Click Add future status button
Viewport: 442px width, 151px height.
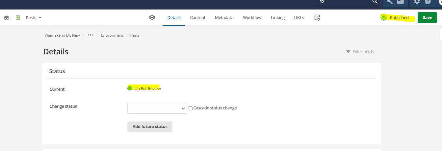(150, 127)
